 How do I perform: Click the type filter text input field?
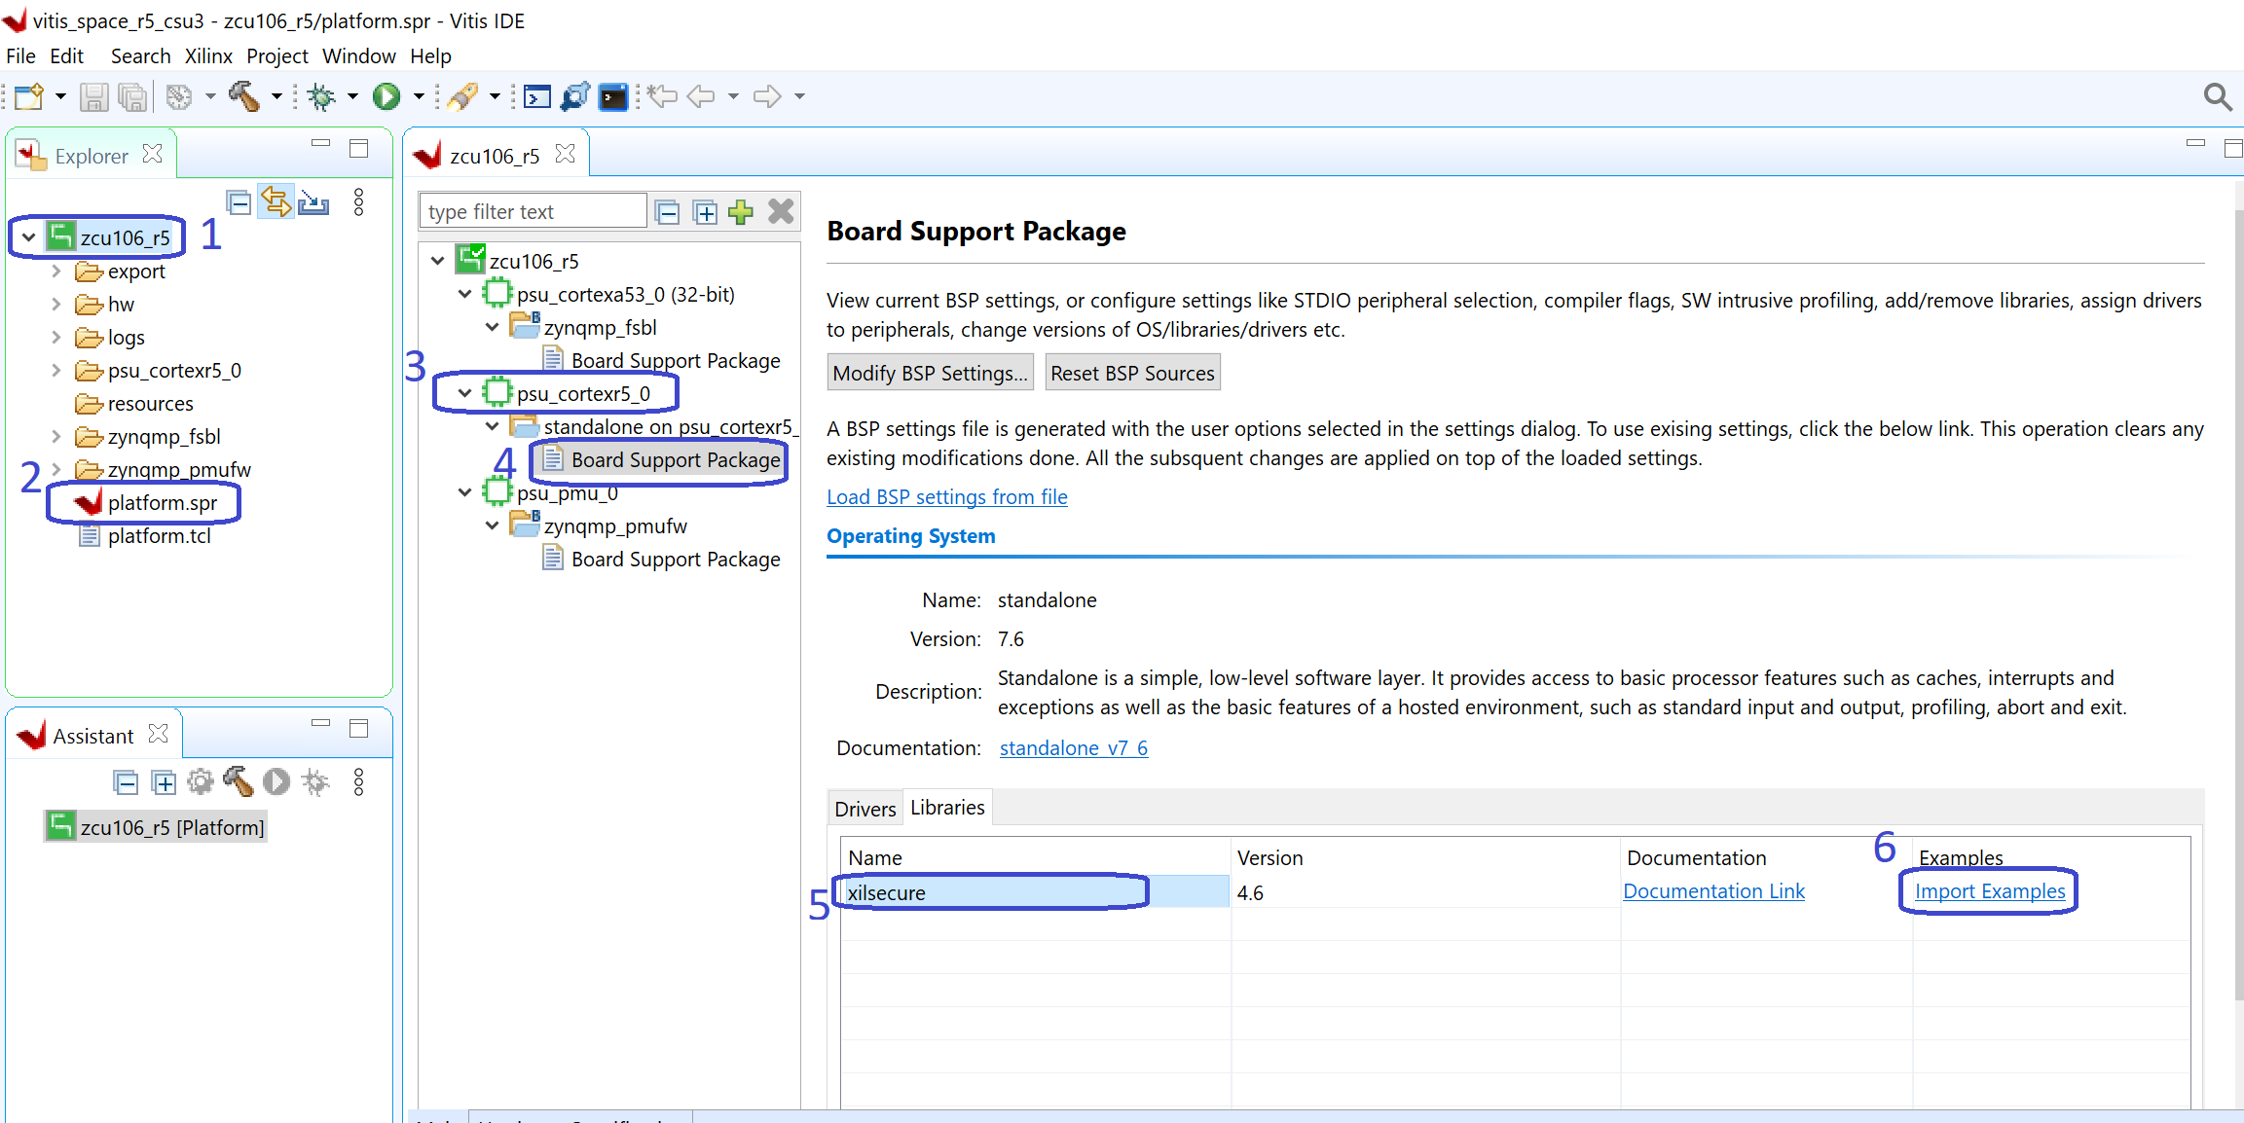tap(533, 211)
